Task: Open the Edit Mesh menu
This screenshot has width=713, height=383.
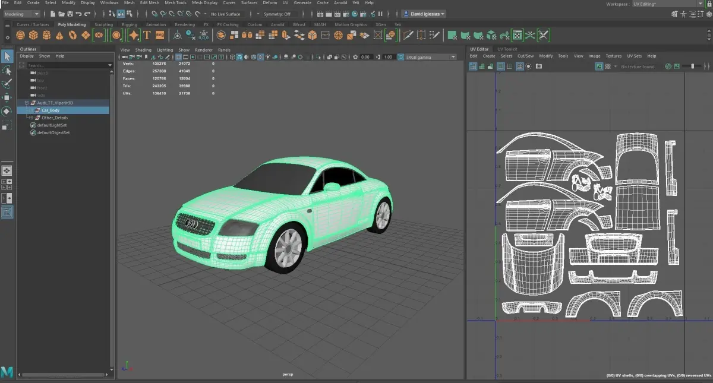Action: (x=149, y=3)
